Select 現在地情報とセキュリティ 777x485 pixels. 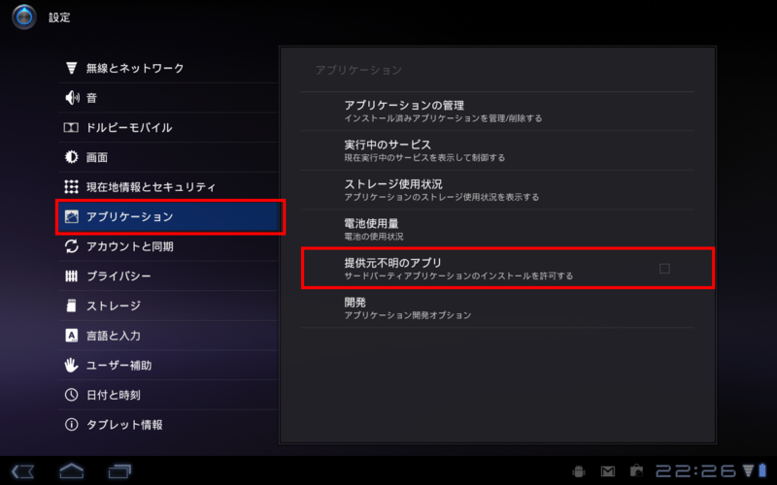click(x=168, y=186)
